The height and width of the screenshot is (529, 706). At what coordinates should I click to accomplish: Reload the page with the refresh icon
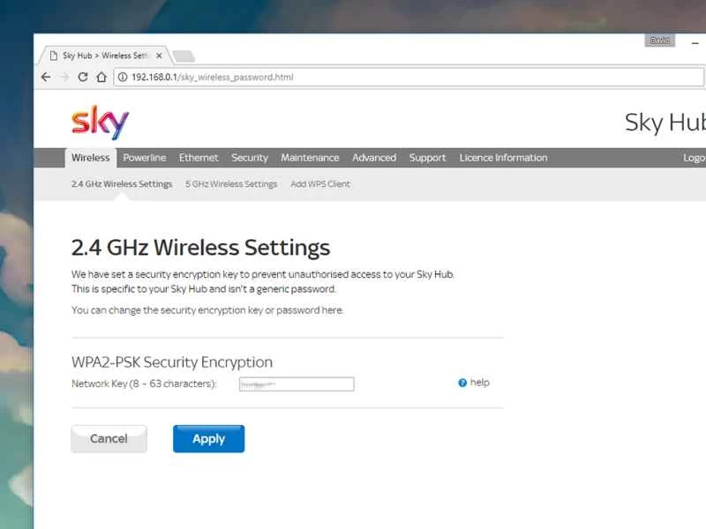(x=81, y=77)
